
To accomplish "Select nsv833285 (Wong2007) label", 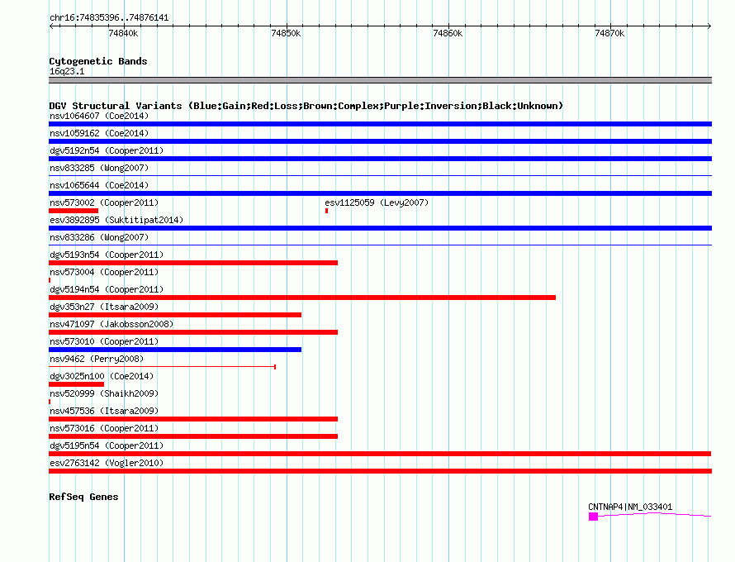I will [x=99, y=168].
